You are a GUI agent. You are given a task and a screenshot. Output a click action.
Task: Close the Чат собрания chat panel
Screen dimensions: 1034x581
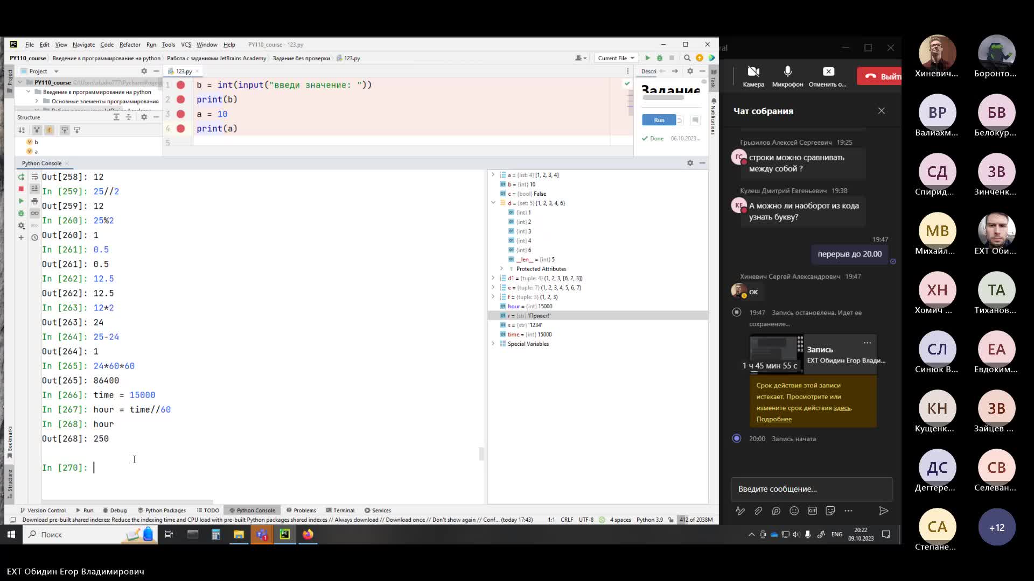[881, 111]
